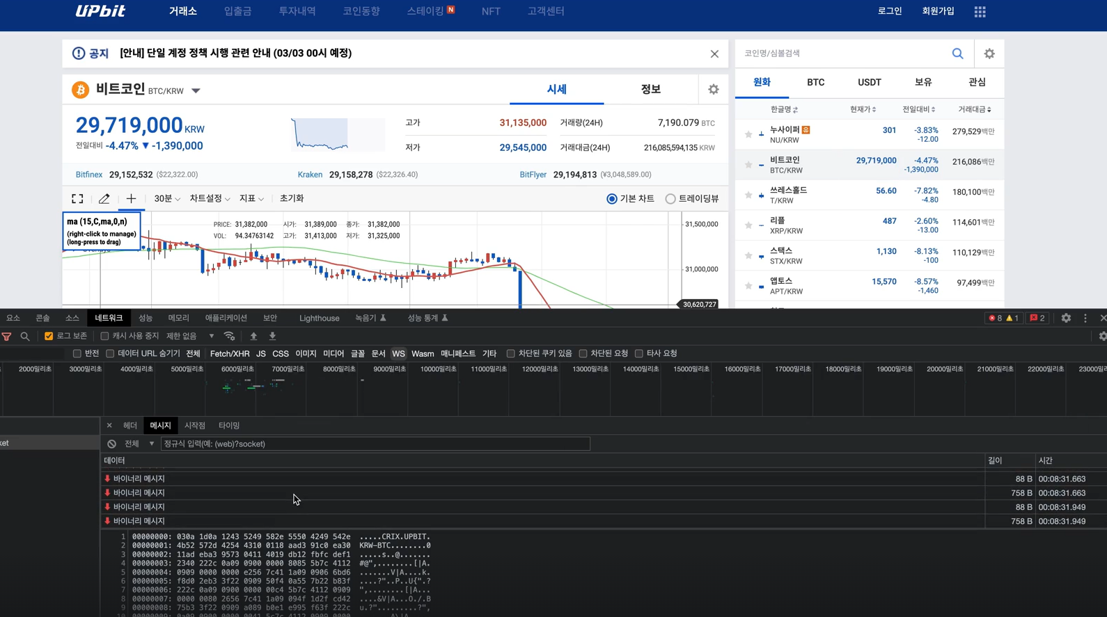Expand the BTC/KRW pair dropdown arrow
Viewport: 1107px width, 617px height.
(x=196, y=90)
